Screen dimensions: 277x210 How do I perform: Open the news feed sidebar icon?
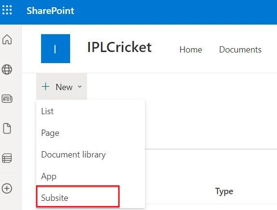click(7, 99)
